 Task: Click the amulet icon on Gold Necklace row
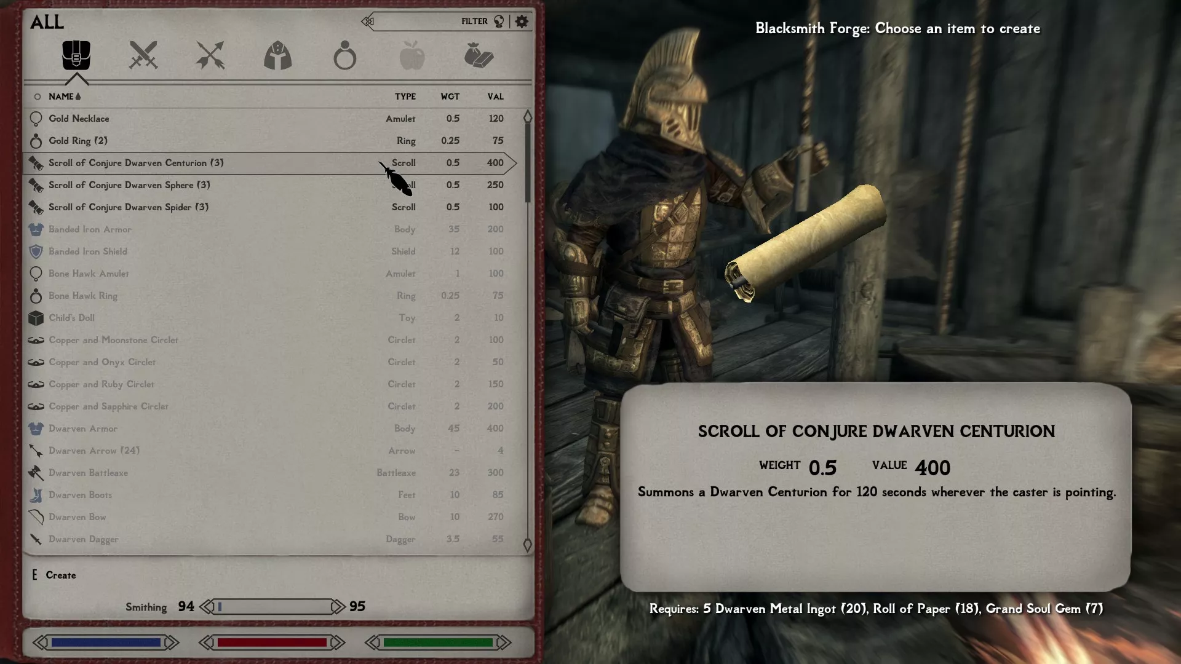click(36, 119)
